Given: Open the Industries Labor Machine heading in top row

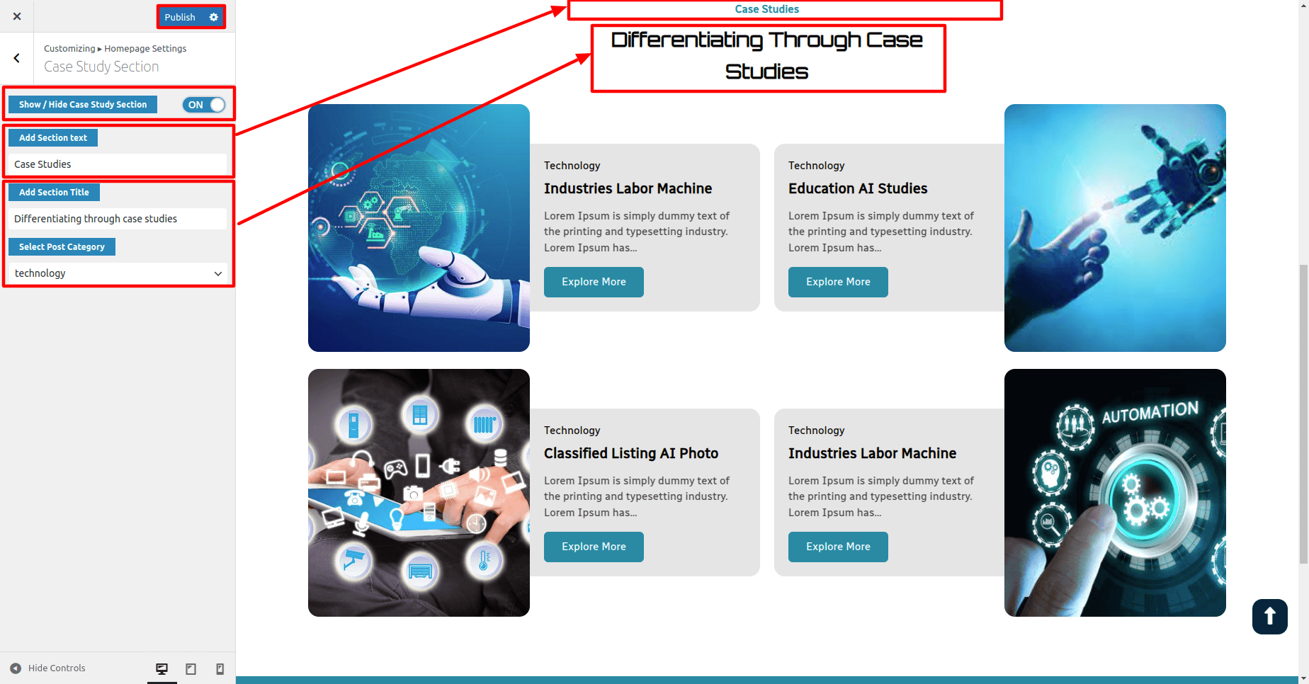Looking at the screenshot, I should [x=628, y=188].
